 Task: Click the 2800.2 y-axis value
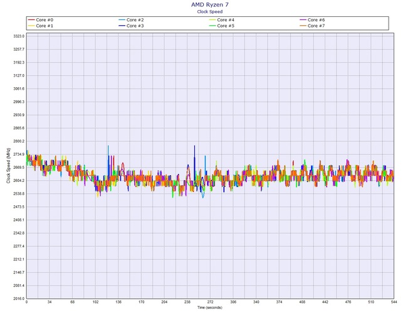(x=19, y=141)
